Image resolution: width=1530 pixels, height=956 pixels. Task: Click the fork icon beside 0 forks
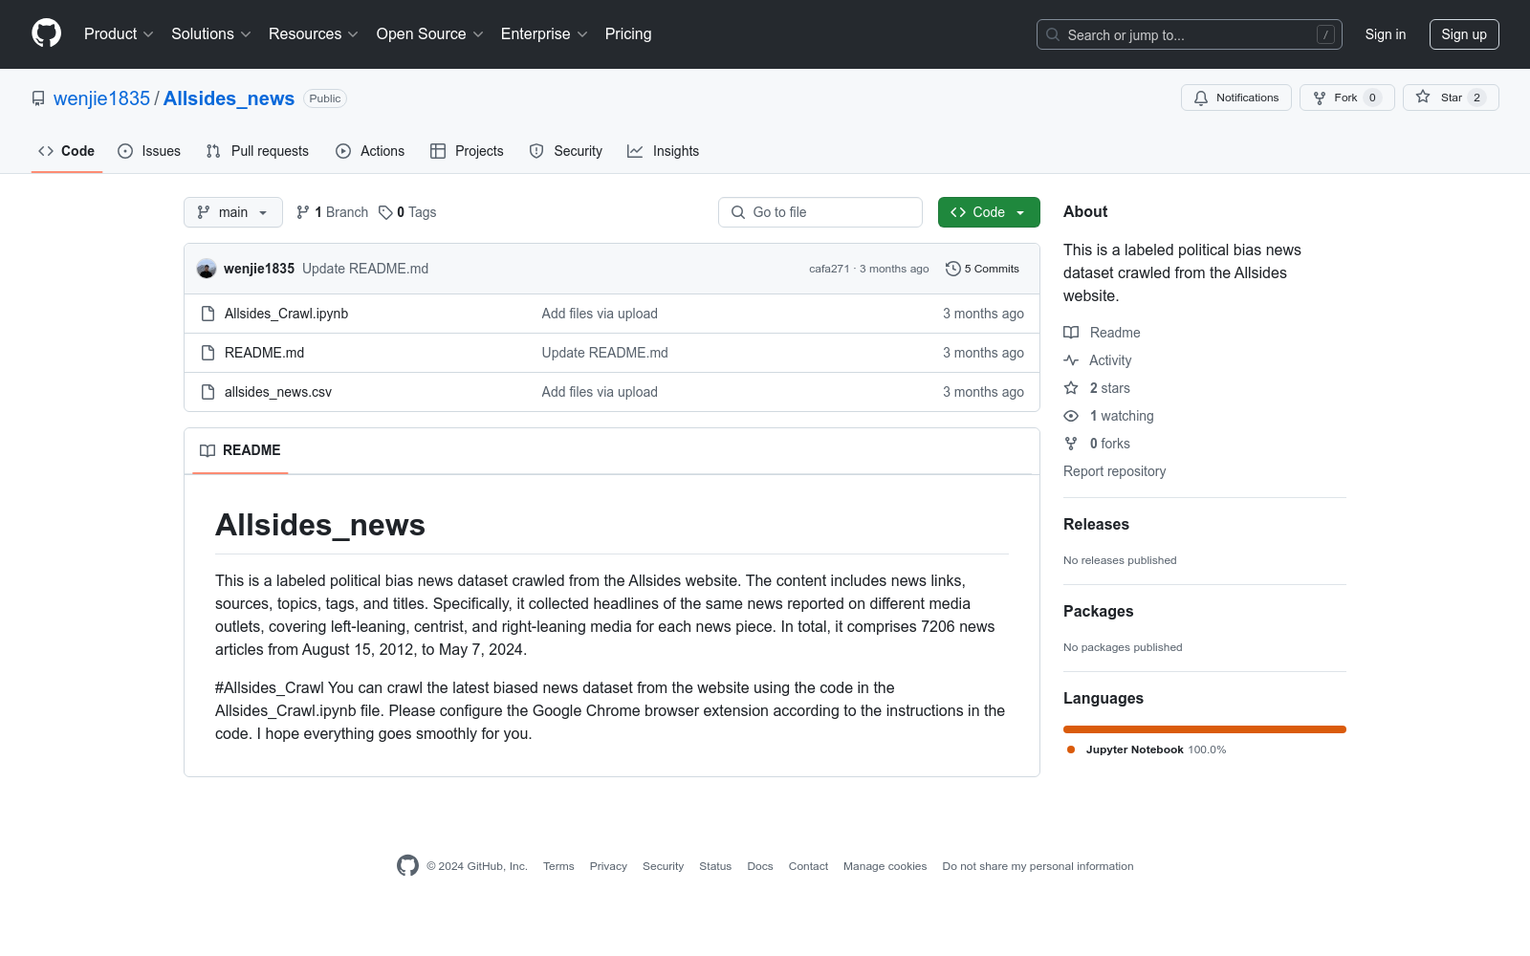click(1071, 444)
